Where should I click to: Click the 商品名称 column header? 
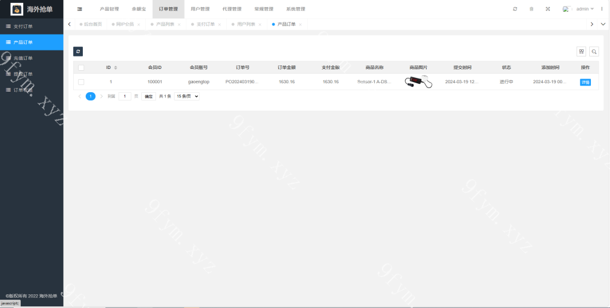(374, 68)
